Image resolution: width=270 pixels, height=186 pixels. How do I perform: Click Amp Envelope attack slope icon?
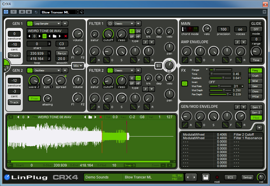coord(185,60)
